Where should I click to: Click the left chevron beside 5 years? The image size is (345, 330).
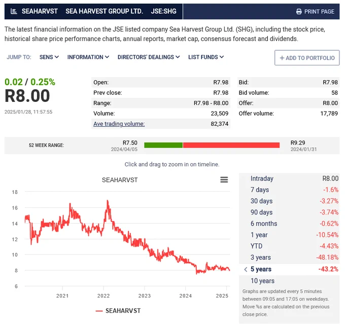pyautogui.click(x=246, y=269)
